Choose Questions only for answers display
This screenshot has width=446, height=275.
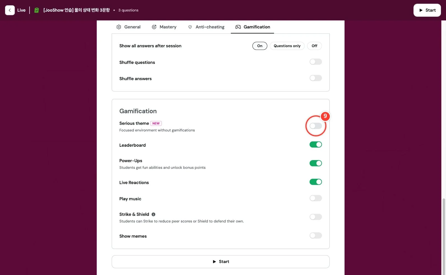click(287, 46)
